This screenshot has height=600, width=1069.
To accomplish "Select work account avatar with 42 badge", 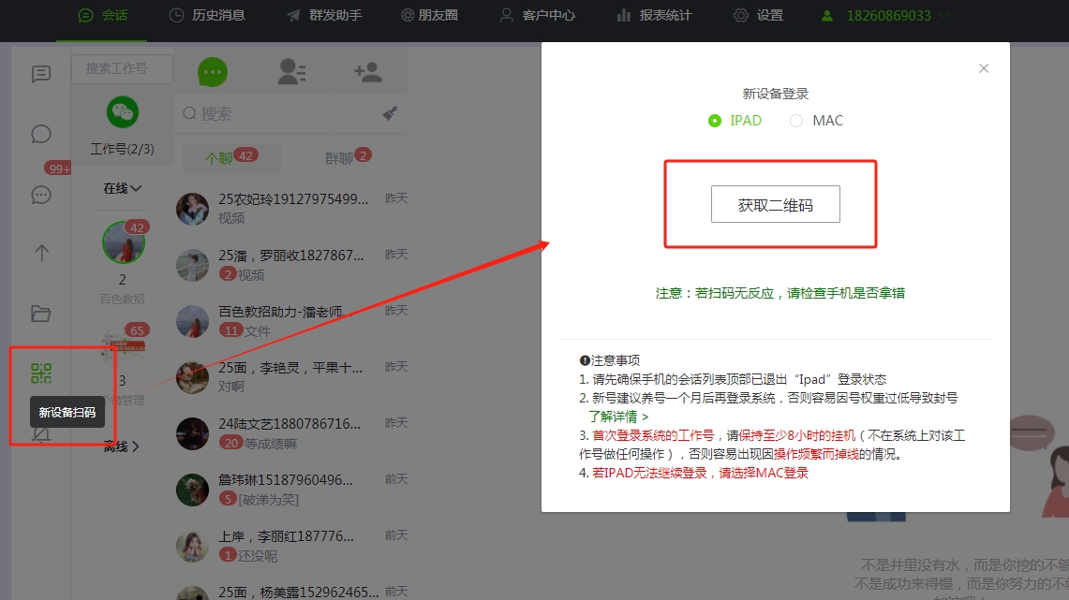I will [x=124, y=242].
